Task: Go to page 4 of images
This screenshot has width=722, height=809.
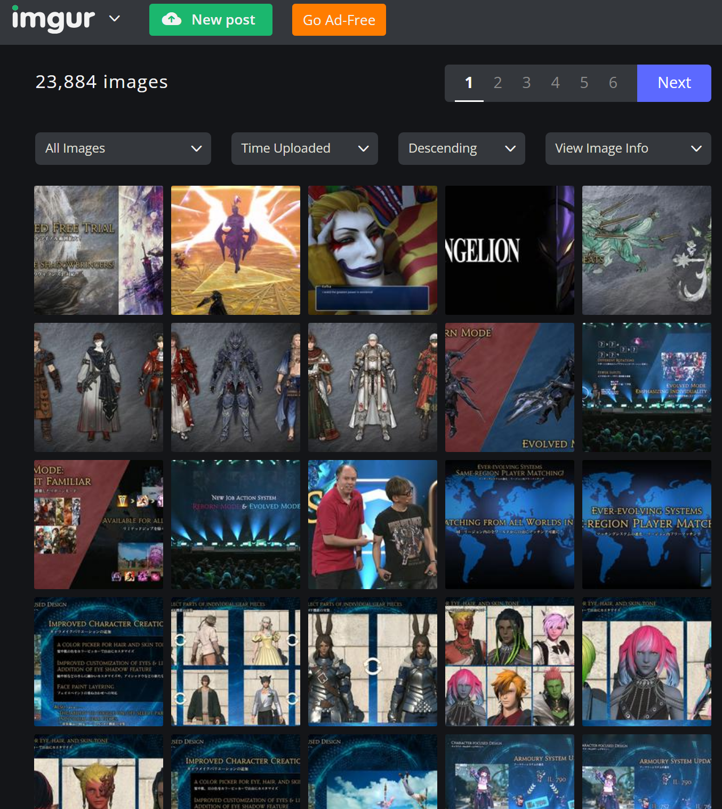Action: point(555,83)
